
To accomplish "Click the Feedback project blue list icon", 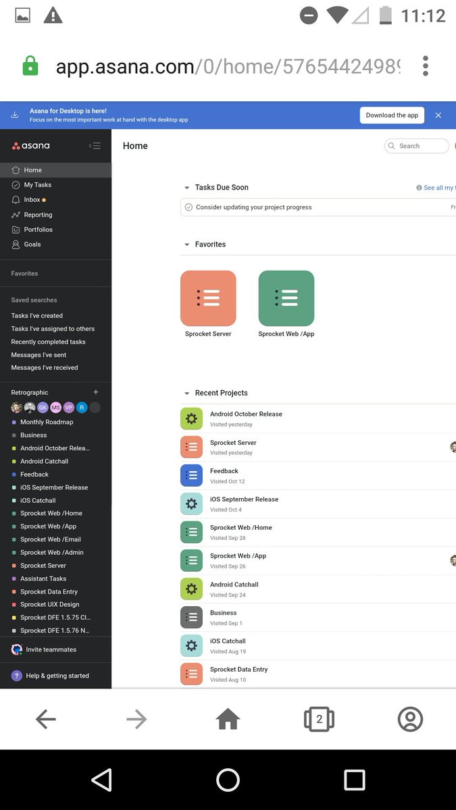I will tap(191, 475).
